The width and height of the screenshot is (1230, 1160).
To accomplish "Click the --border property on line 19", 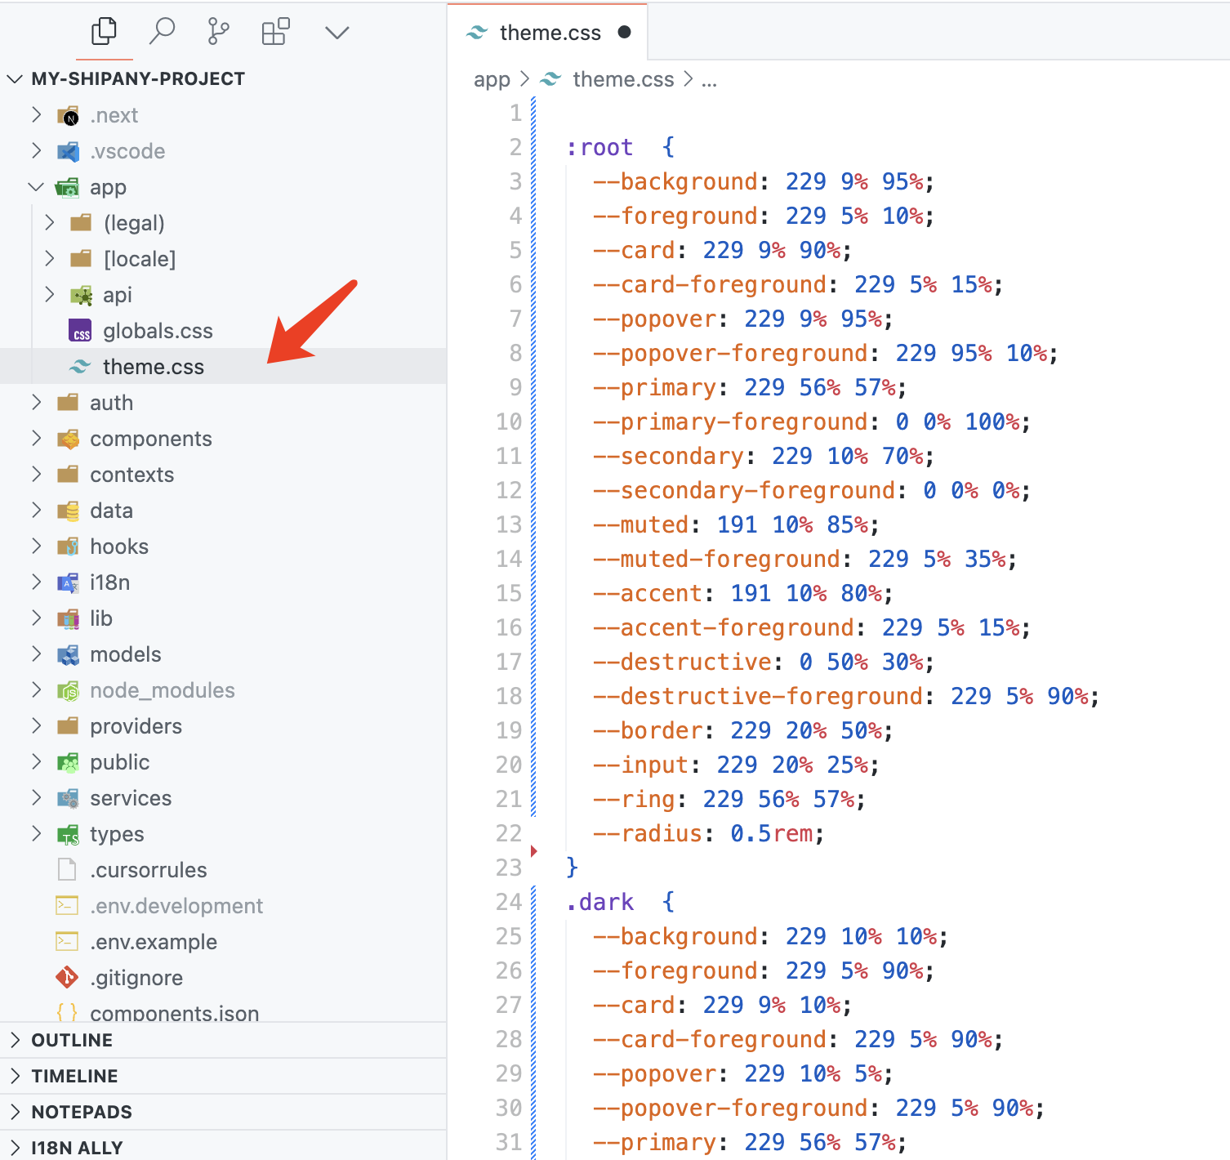I will pos(648,730).
